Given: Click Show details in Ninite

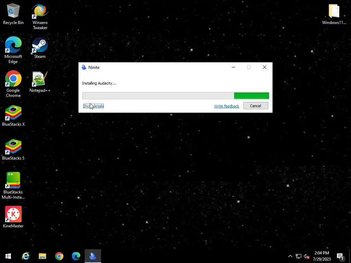Looking at the screenshot, I should pyautogui.click(x=93, y=106).
